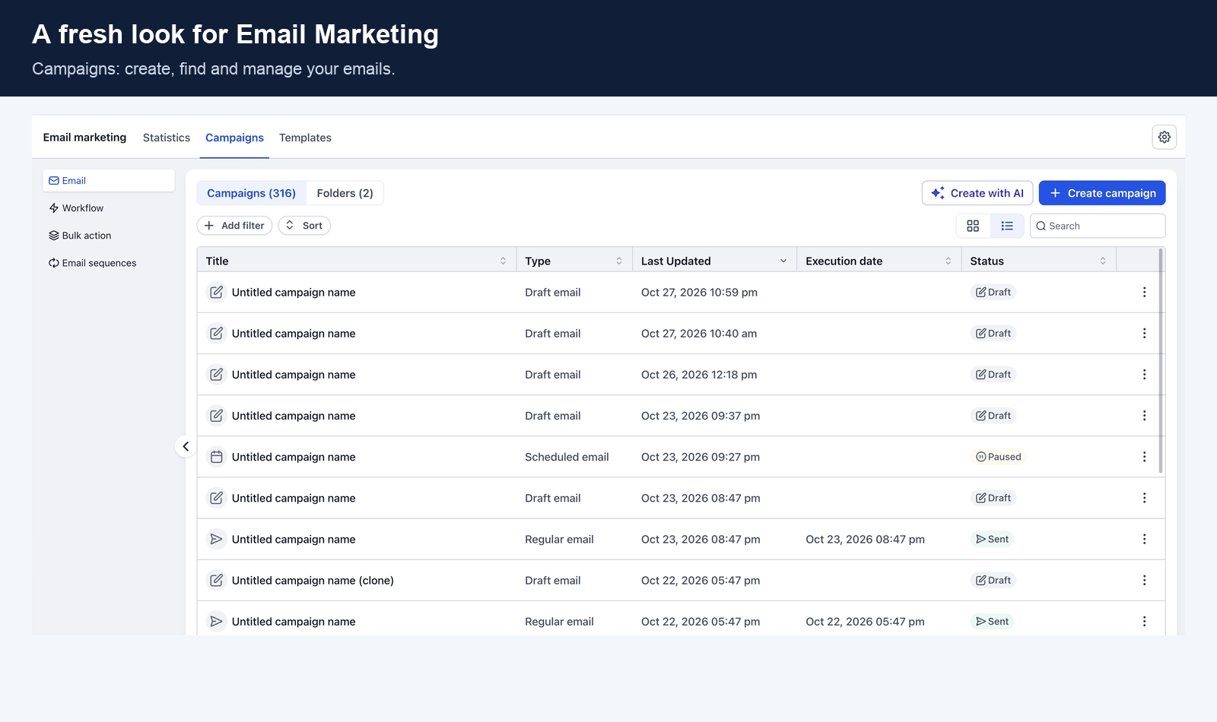Click the table's vertical scrollbar
This screenshot has width=1217, height=722.
point(1161,361)
